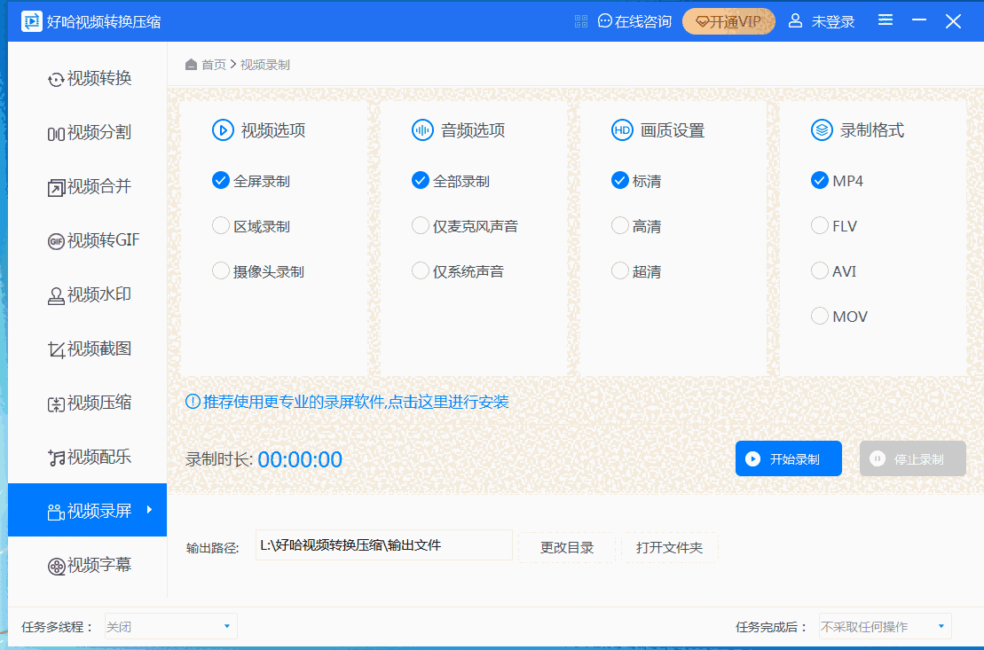984x650 pixels.
Task: Expand the 视频录屏 sidebar arrow
Action: pyautogui.click(x=149, y=510)
